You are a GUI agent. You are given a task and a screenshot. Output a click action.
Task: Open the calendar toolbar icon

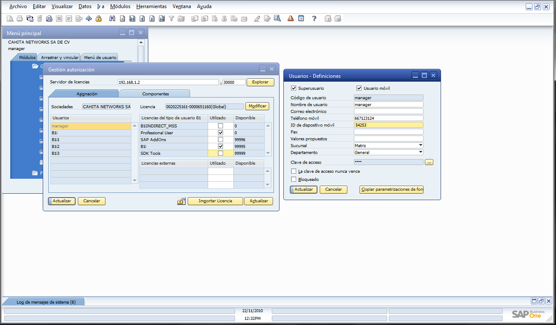301,18
